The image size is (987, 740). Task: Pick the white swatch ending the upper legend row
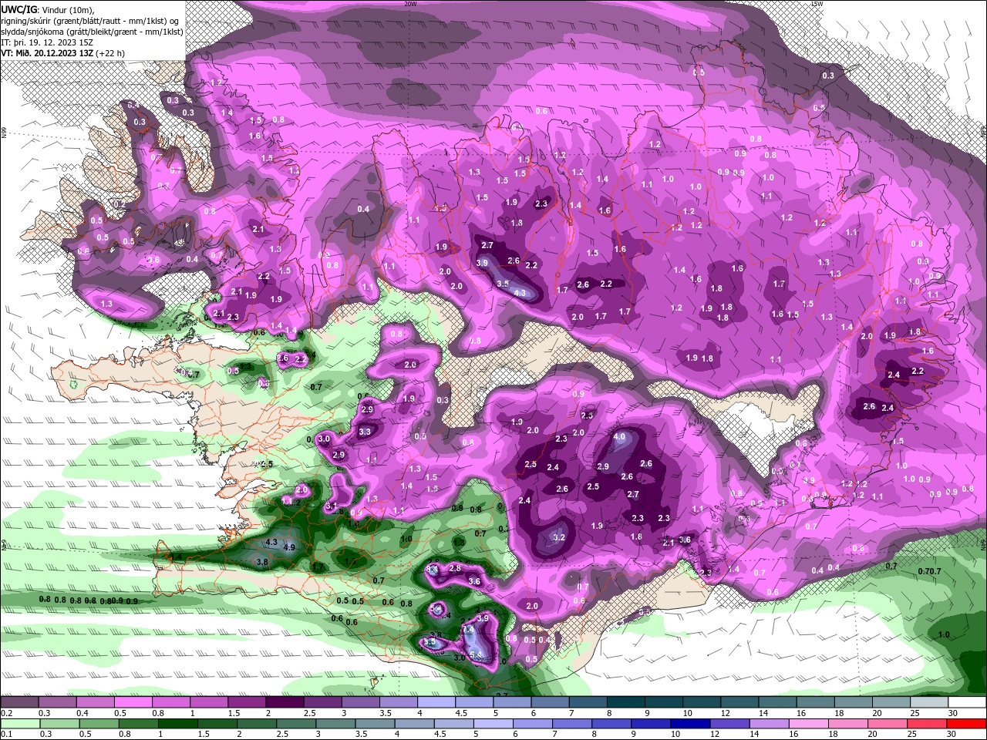click(967, 702)
